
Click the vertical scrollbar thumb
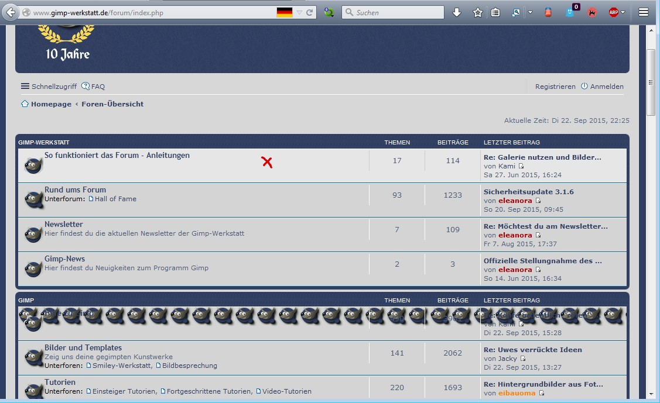click(651, 82)
